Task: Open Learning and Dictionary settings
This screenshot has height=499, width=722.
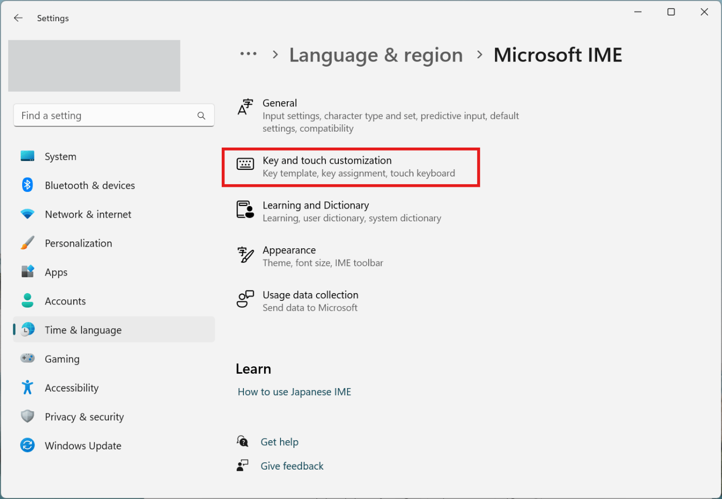Action: pos(339,212)
